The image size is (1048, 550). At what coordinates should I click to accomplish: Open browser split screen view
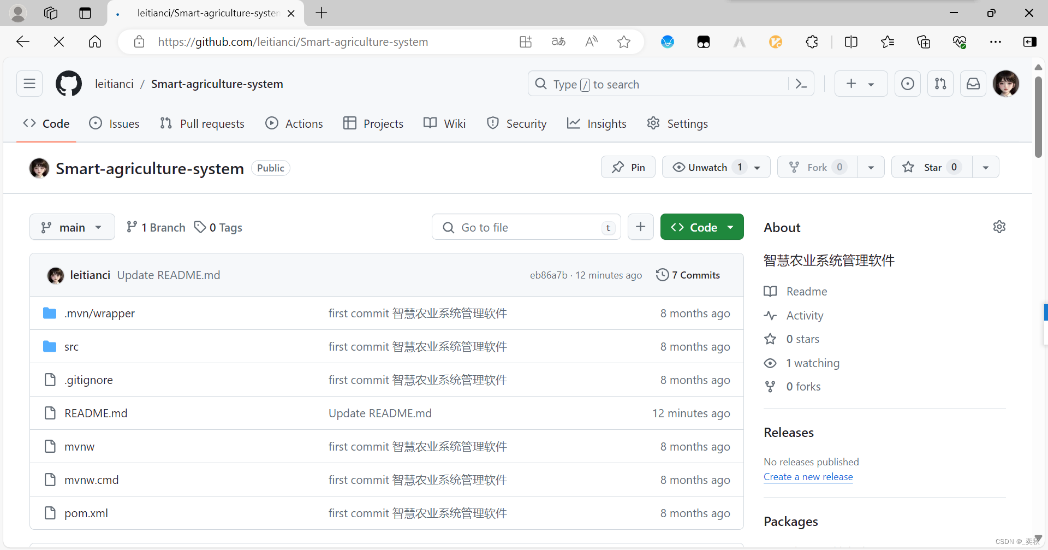[851, 42]
